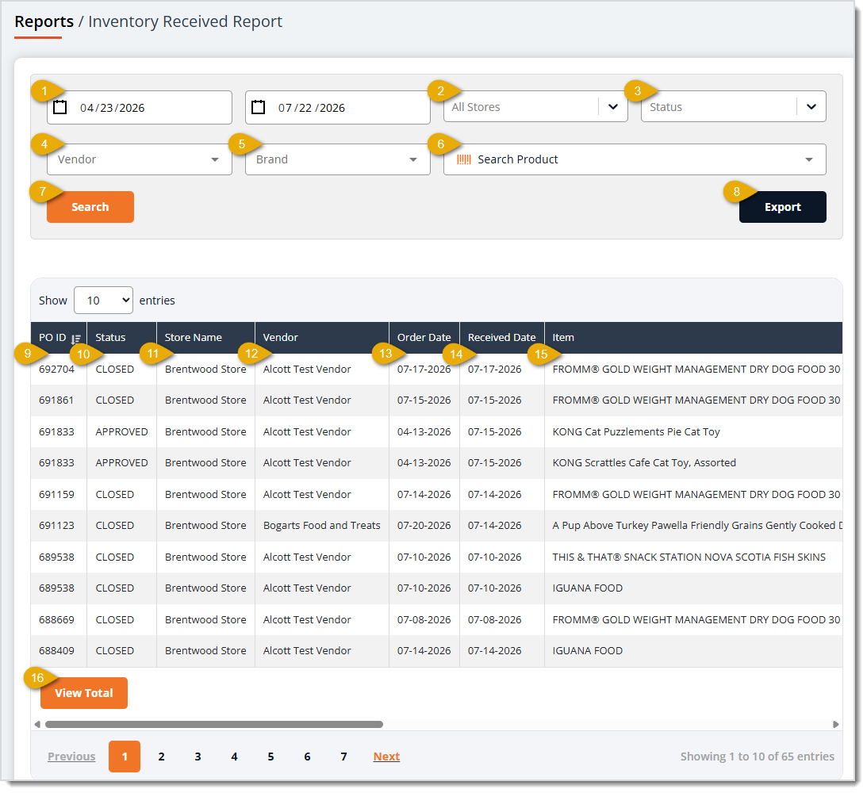Expand the Vendor dropdown
867x793 pixels.
(140, 159)
